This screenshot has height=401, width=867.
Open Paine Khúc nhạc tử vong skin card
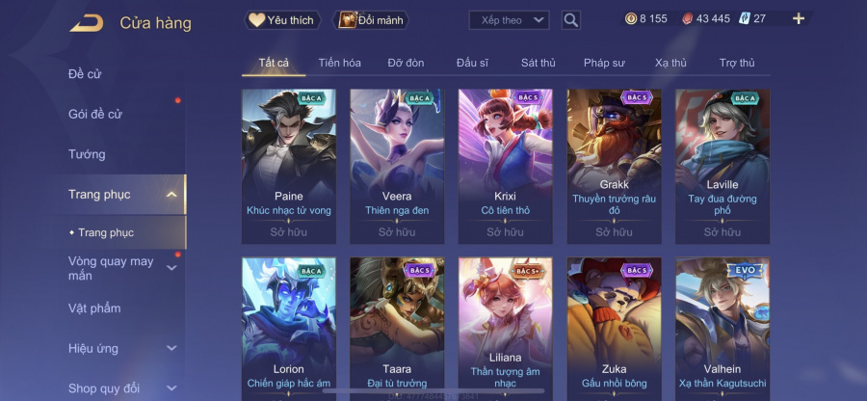(289, 167)
